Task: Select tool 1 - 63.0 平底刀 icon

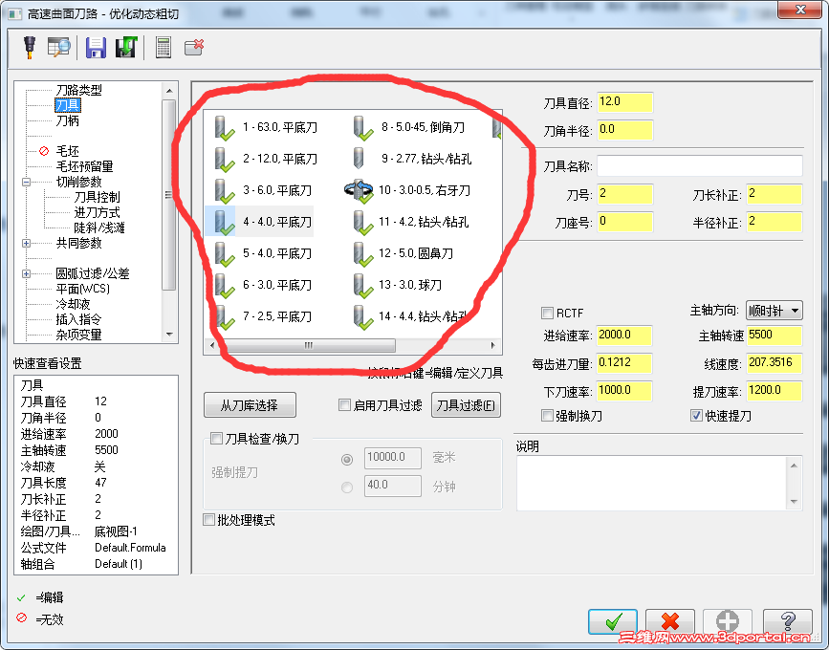Action: (224, 128)
